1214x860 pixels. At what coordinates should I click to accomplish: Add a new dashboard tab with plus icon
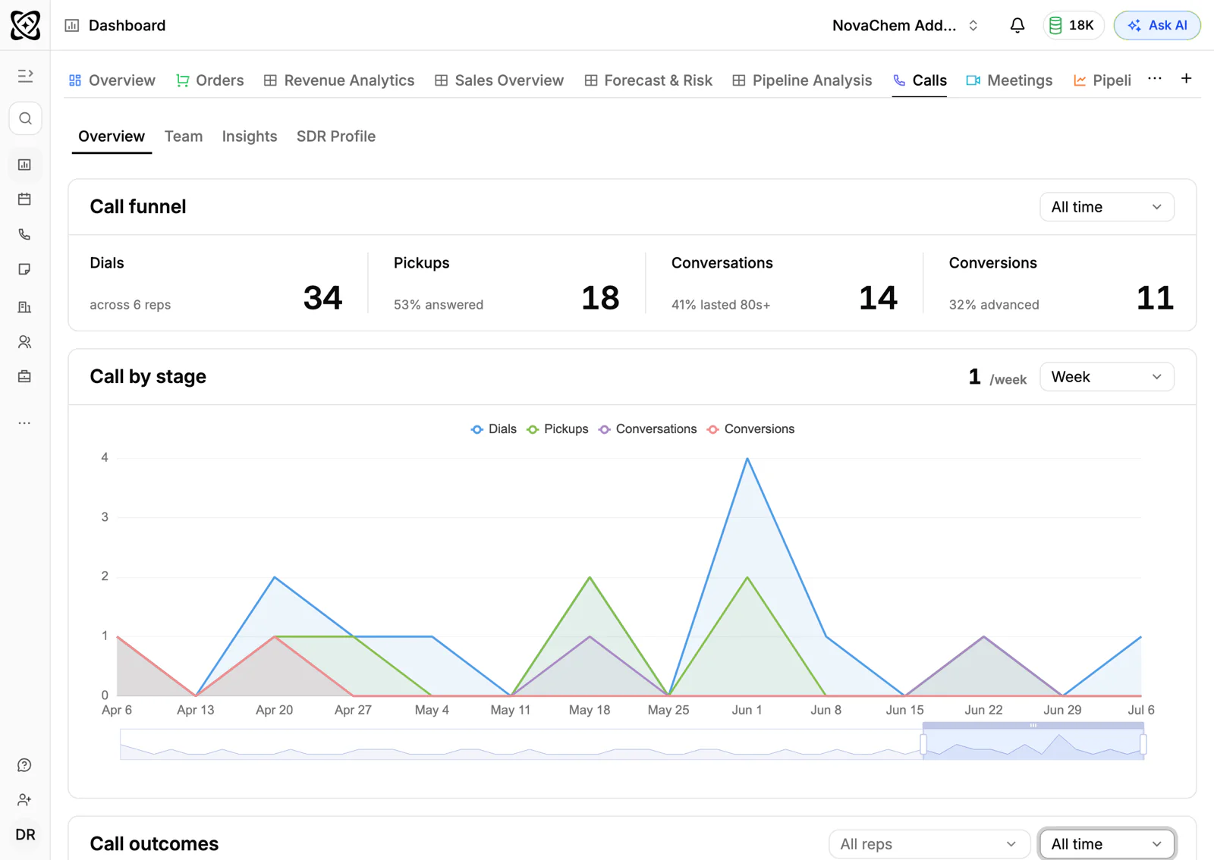click(1186, 79)
